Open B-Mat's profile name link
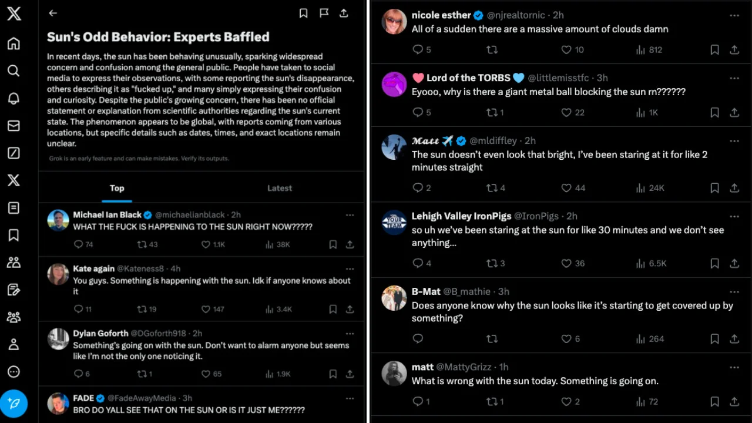752x423 pixels. tap(426, 291)
